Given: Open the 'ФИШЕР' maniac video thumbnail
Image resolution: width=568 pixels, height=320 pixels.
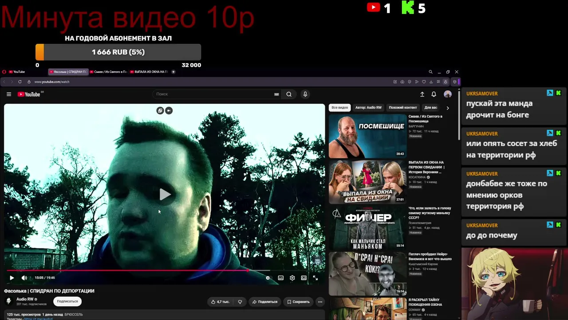Looking at the screenshot, I should (x=367, y=228).
